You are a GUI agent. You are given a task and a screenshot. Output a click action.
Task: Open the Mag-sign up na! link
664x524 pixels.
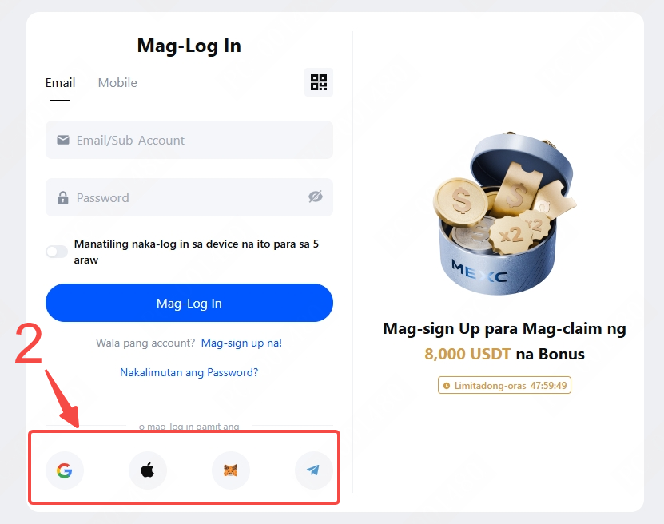click(241, 343)
